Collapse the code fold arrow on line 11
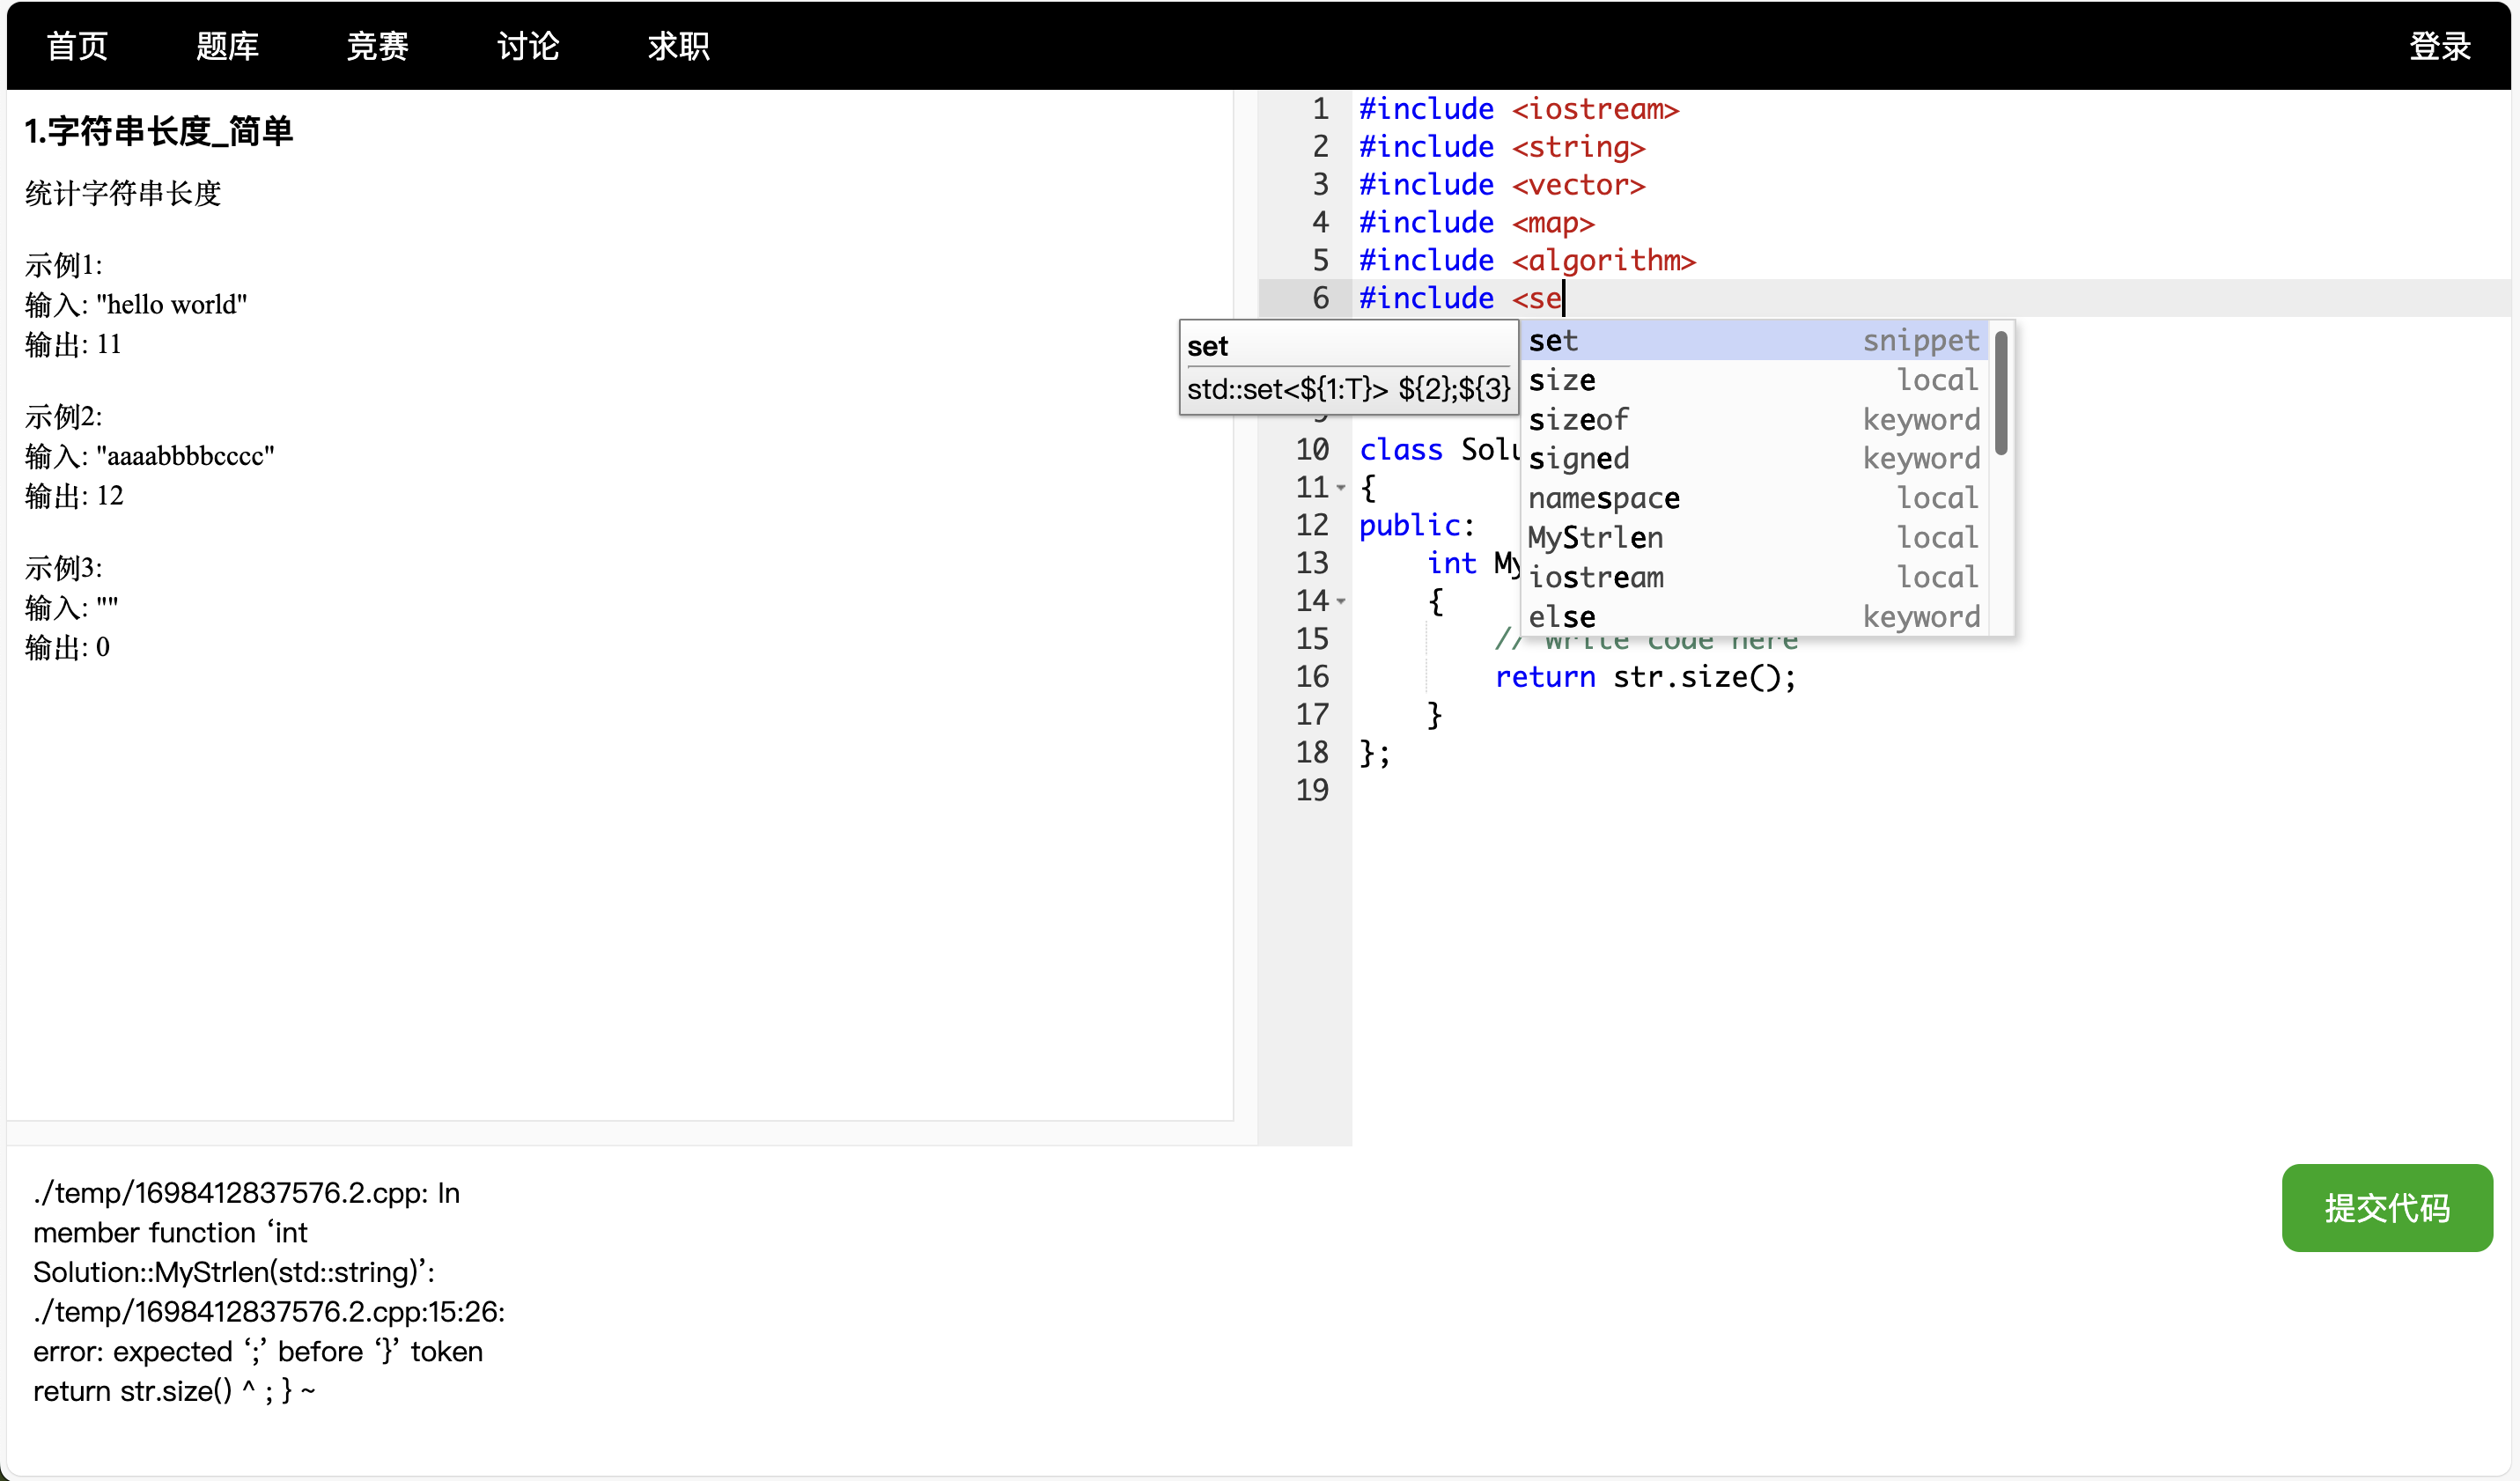The image size is (2520, 1481). pyautogui.click(x=1341, y=488)
